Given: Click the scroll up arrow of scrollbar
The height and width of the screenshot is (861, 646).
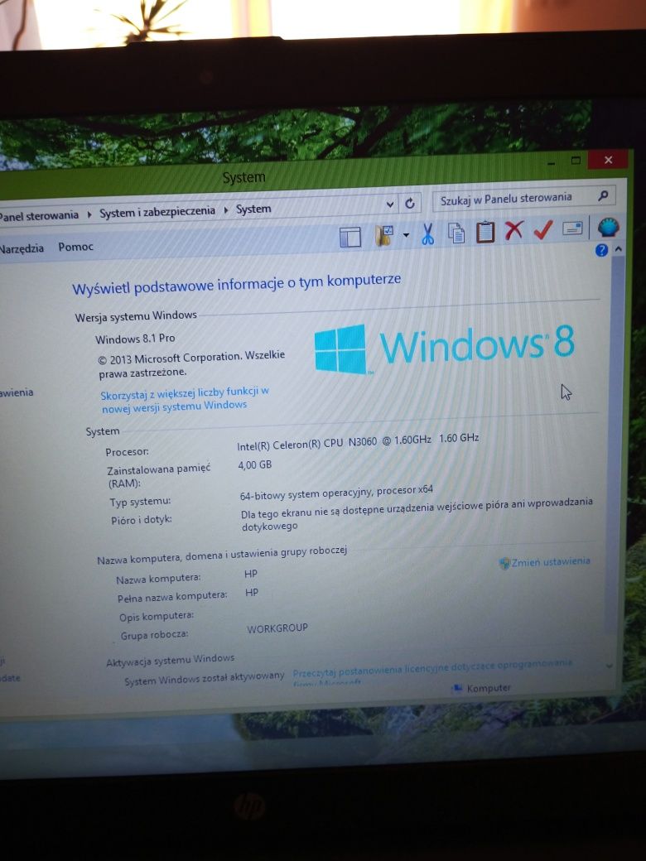Looking at the screenshot, I should point(618,248).
